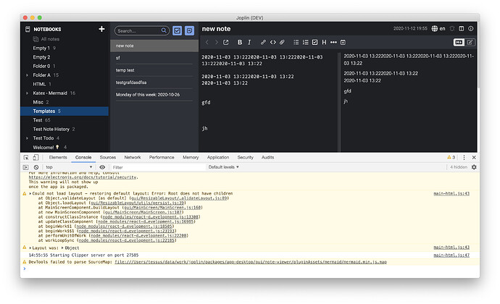This screenshot has height=304, width=500.
Task: Open the Memory tab
Action: click(191, 157)
